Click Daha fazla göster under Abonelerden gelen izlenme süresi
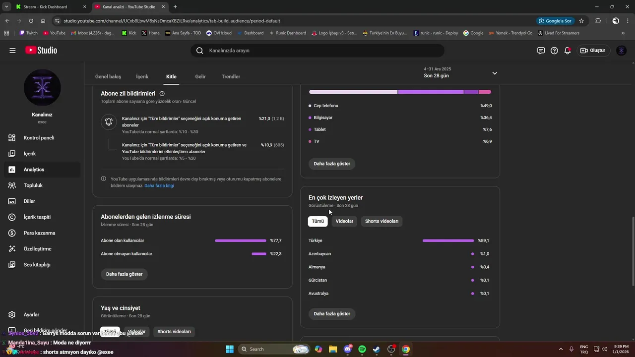Viewport: 635px width, 357px height. (125, 274)
